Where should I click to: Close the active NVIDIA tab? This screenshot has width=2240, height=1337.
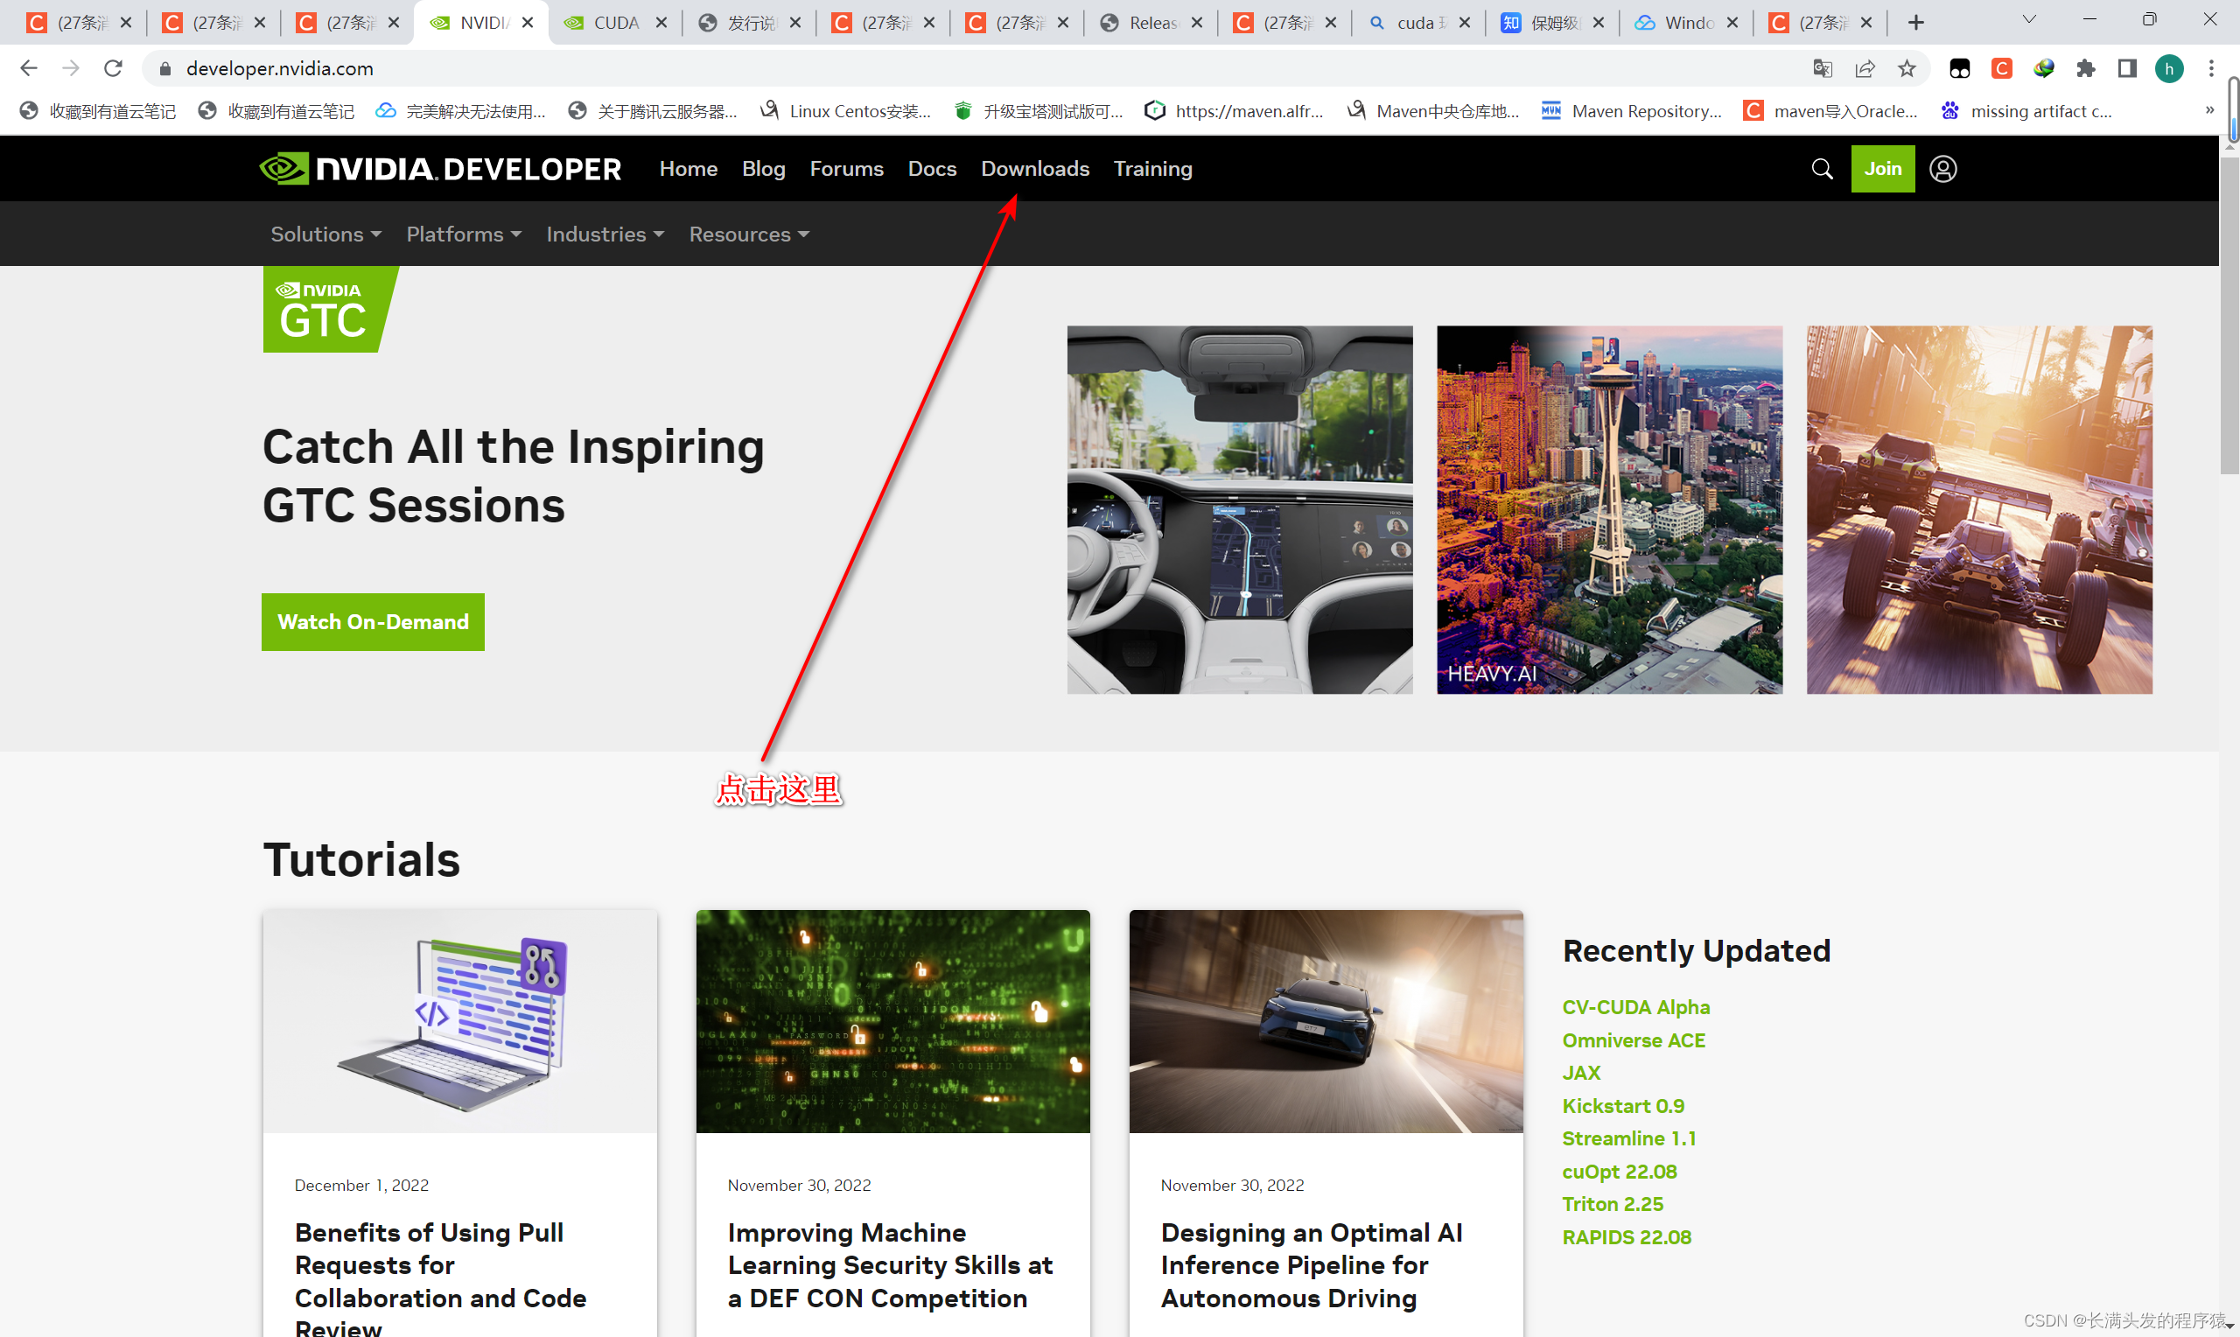coord(528,23)
